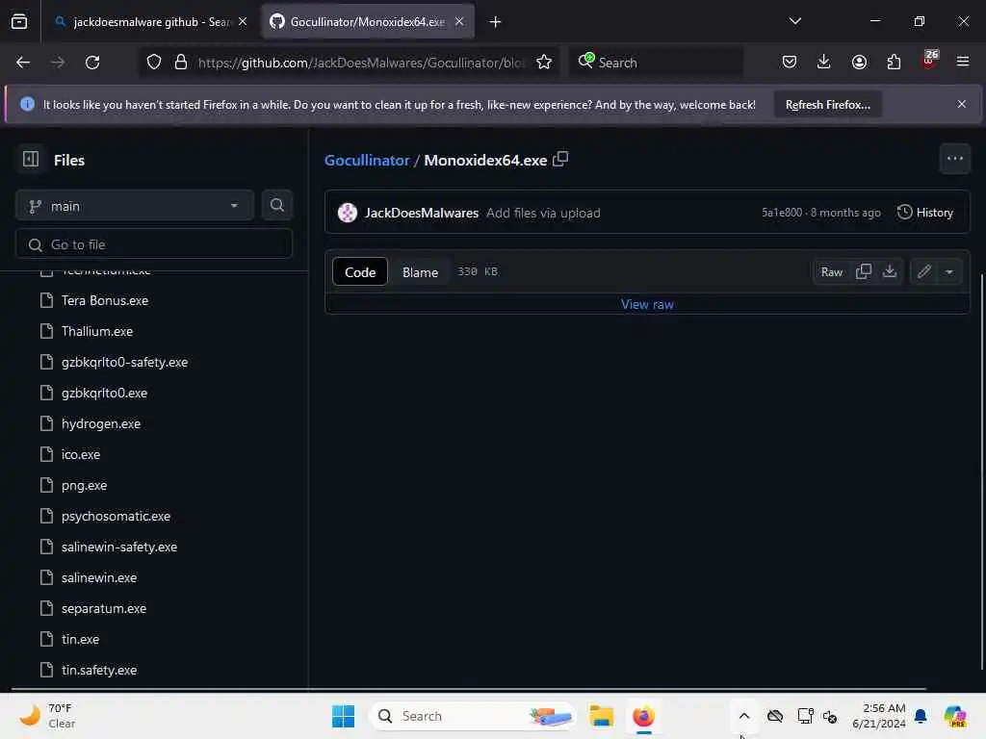This screenshot has width=986, height=739.
Task: Open Add files via upload commit message
Action: click(543, 213)
